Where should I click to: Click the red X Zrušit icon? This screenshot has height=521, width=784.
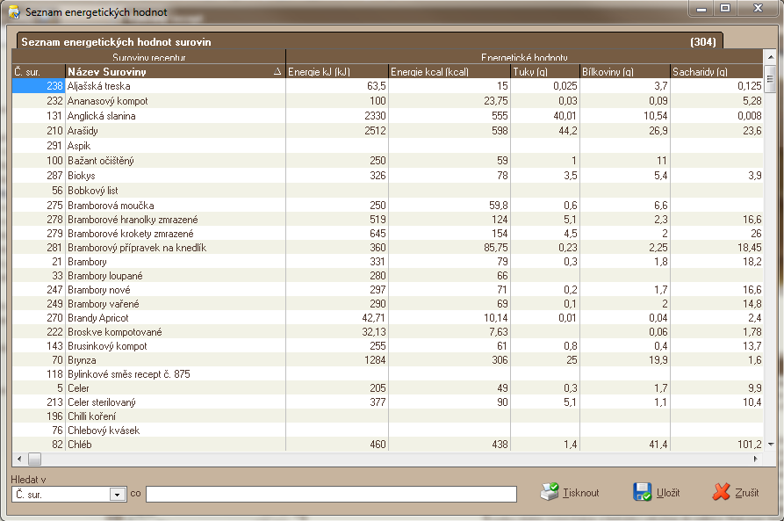(x=722, y=492)
